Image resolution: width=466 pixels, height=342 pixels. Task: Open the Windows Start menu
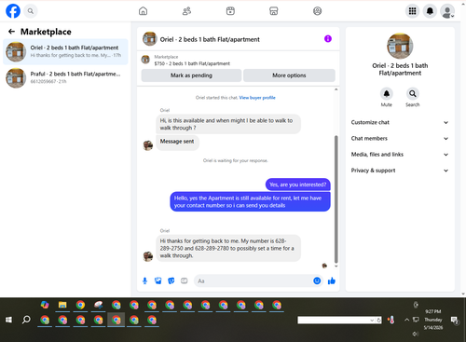(8, 320)
